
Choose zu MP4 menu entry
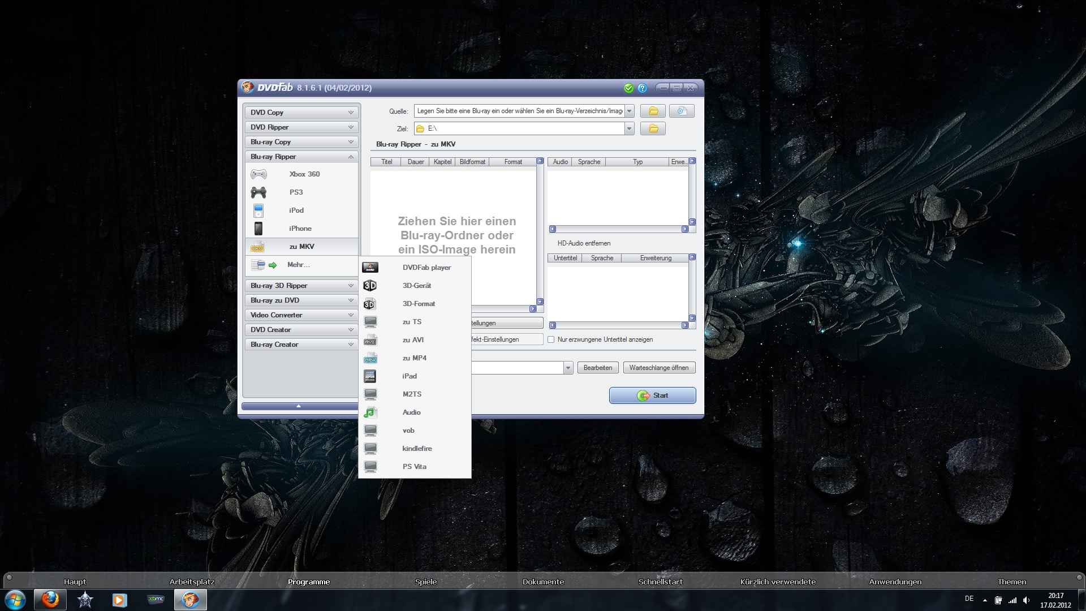[x=415, y=358]
